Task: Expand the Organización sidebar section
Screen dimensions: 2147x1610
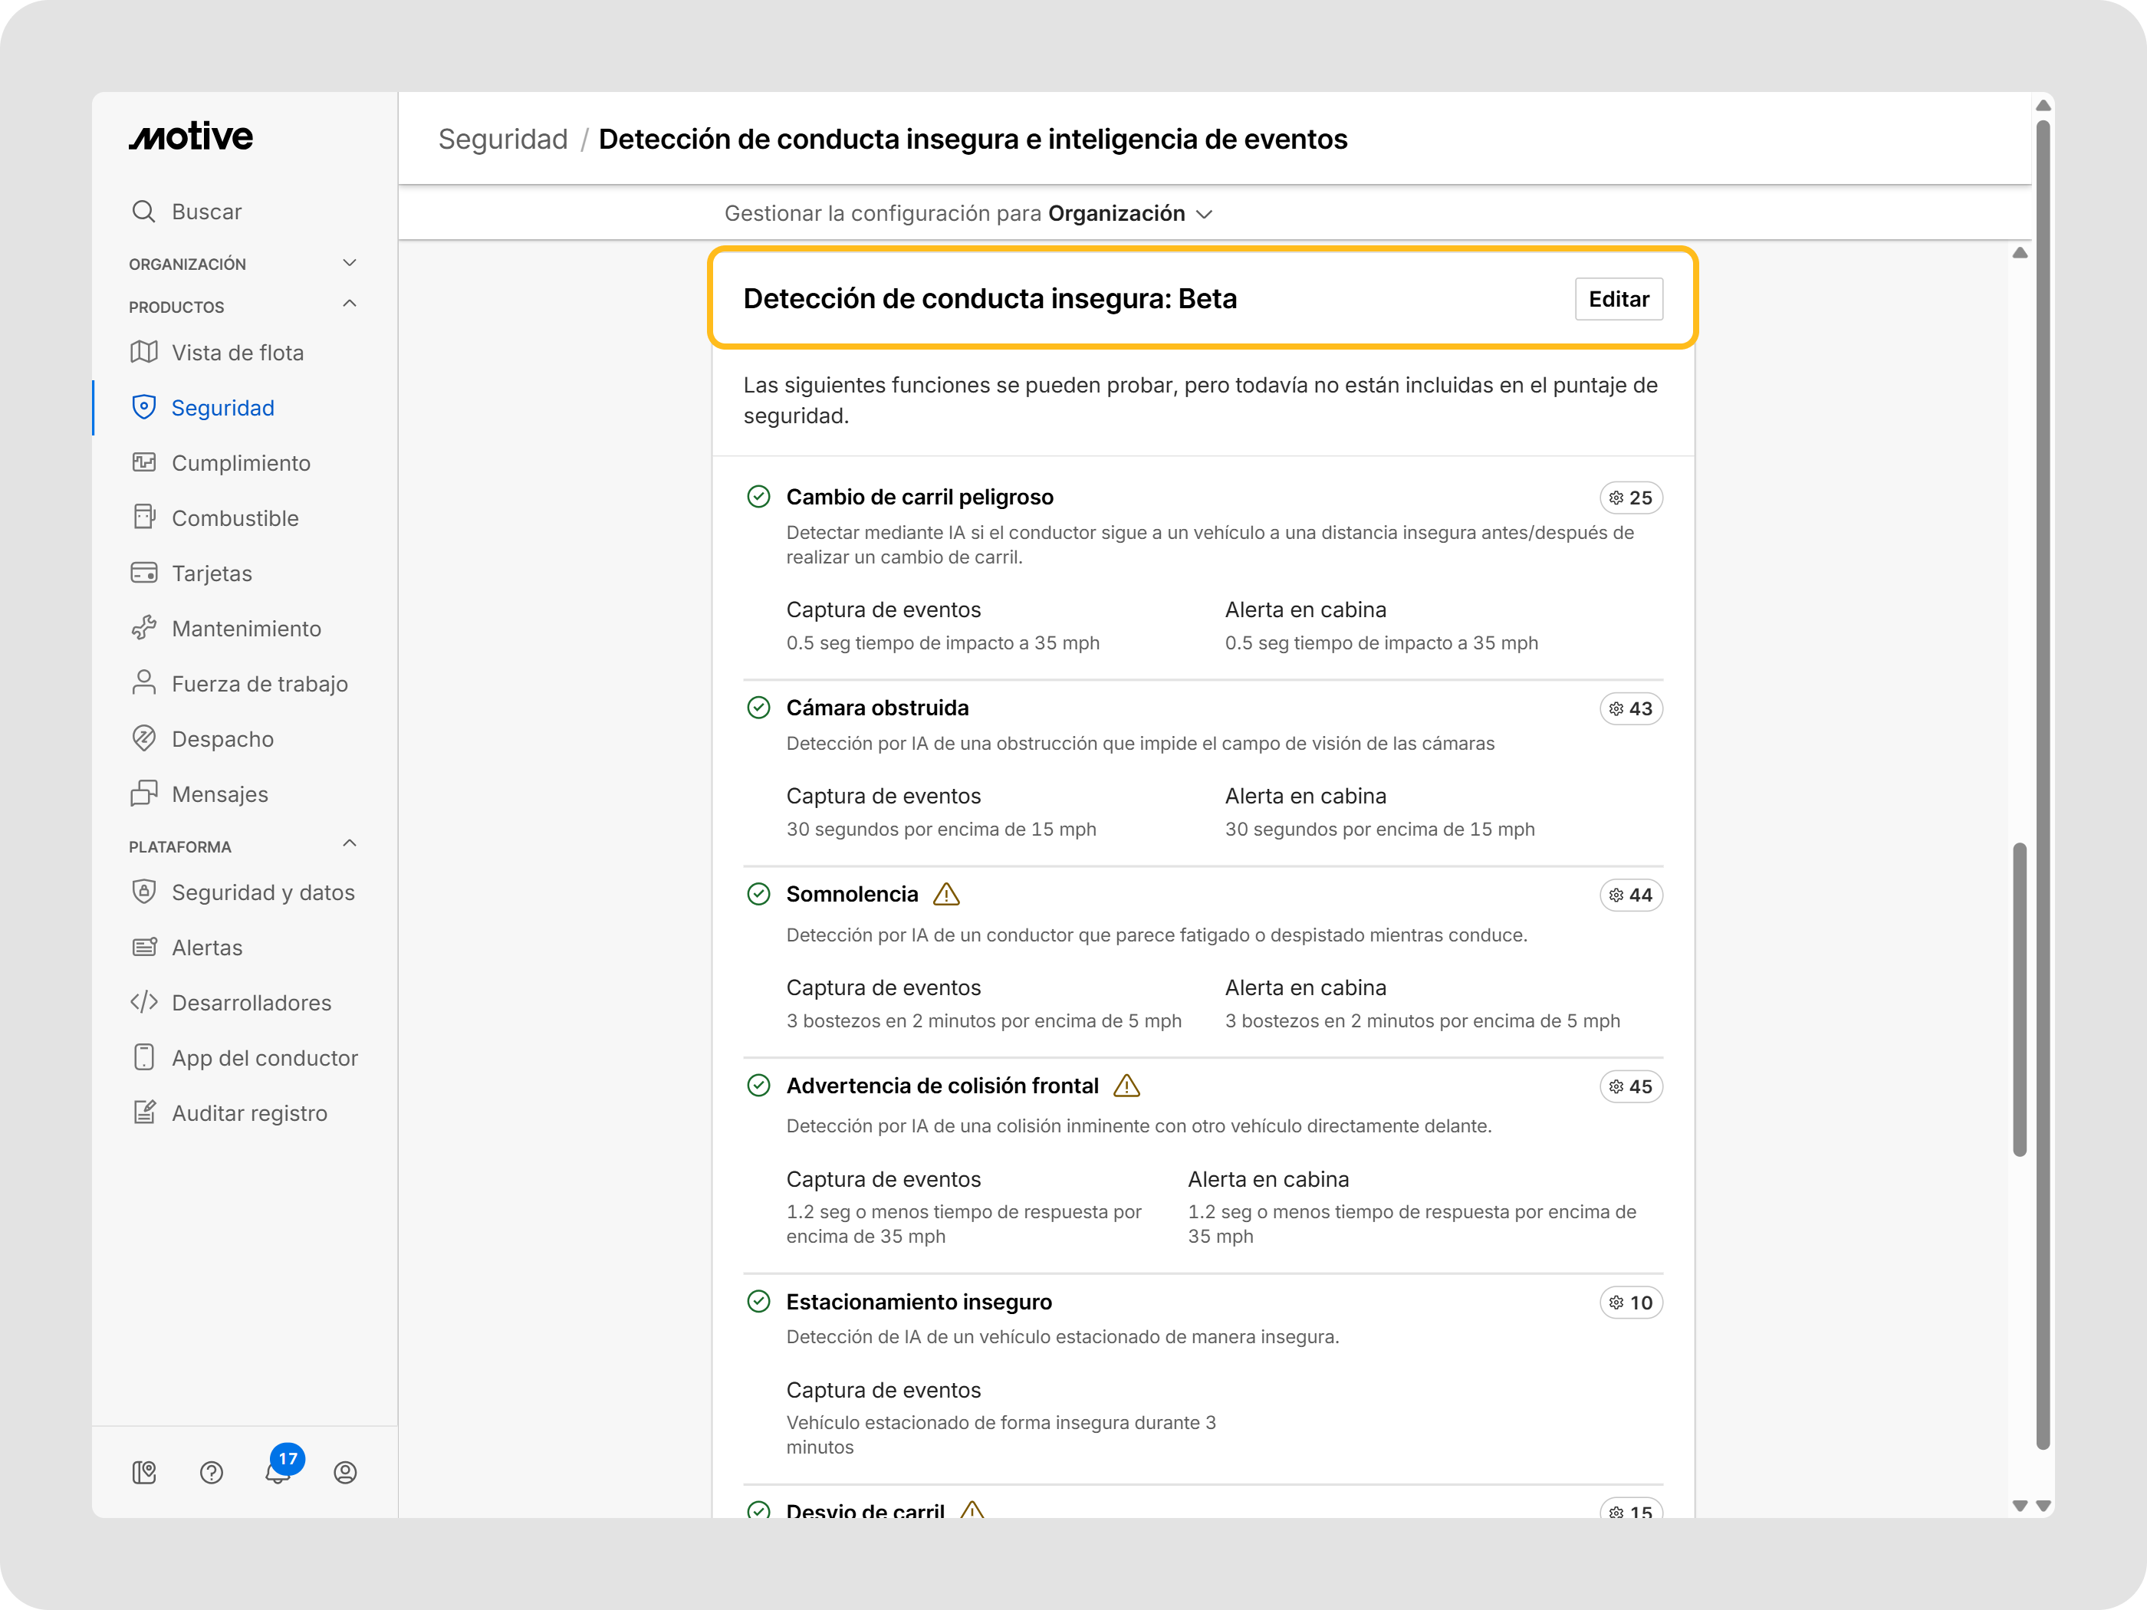Action: [350, 263]
